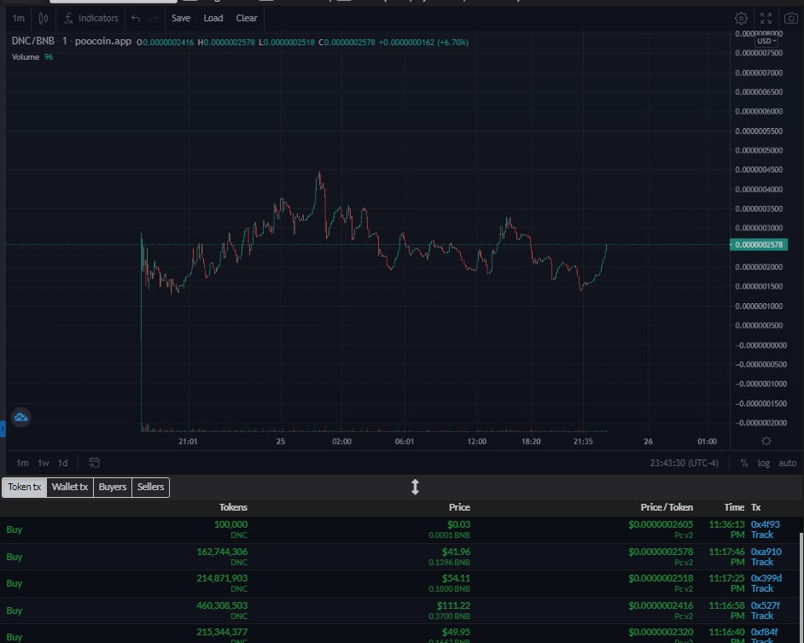Set chart range to 1d
Viewport: 804px width, 643px height.
click(x=62, y=463)
